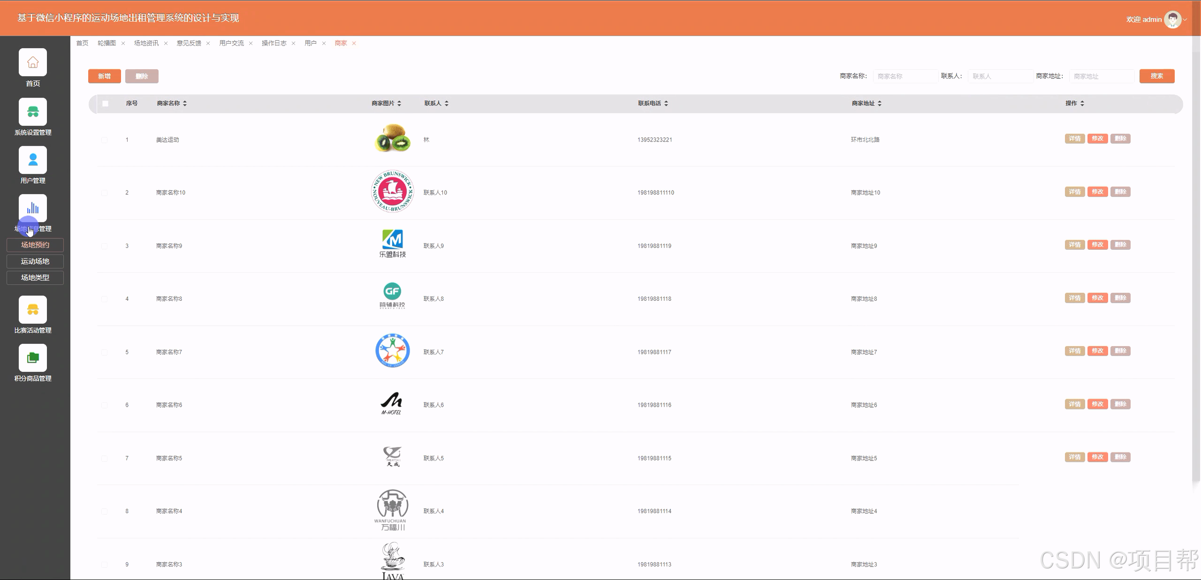Open the 运动场地 submenu item
The width and height of the screenshot is (1201, 580).
[x=35, y=261]
